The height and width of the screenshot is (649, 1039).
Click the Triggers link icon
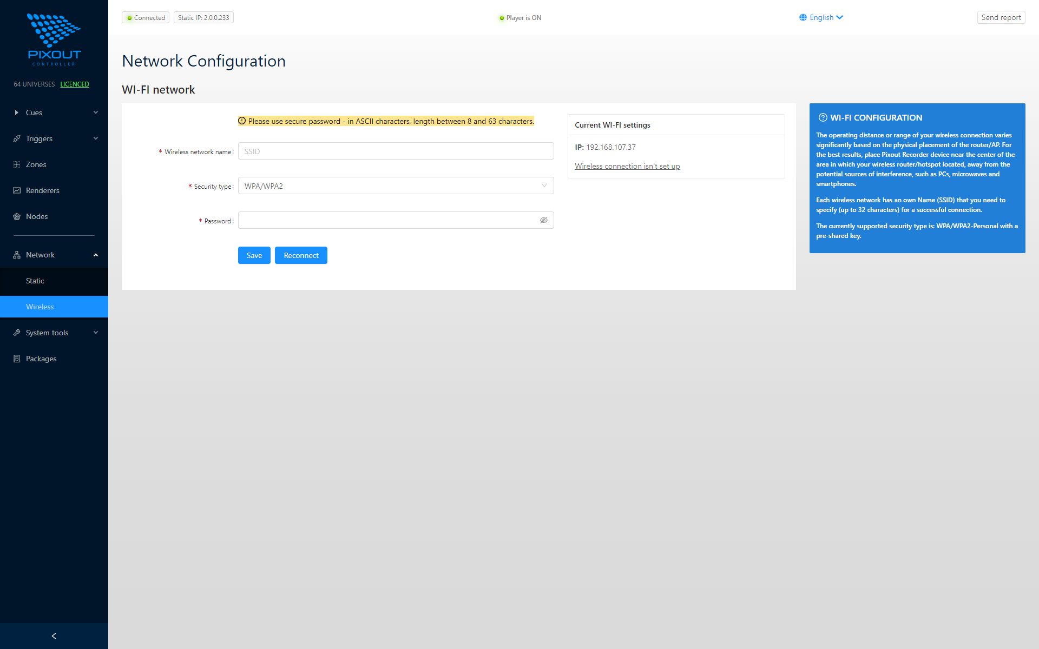17,138
